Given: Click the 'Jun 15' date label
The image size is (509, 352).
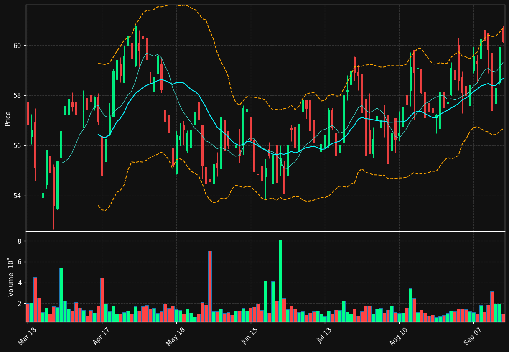Looking at the screenshot, I should 250,336.
